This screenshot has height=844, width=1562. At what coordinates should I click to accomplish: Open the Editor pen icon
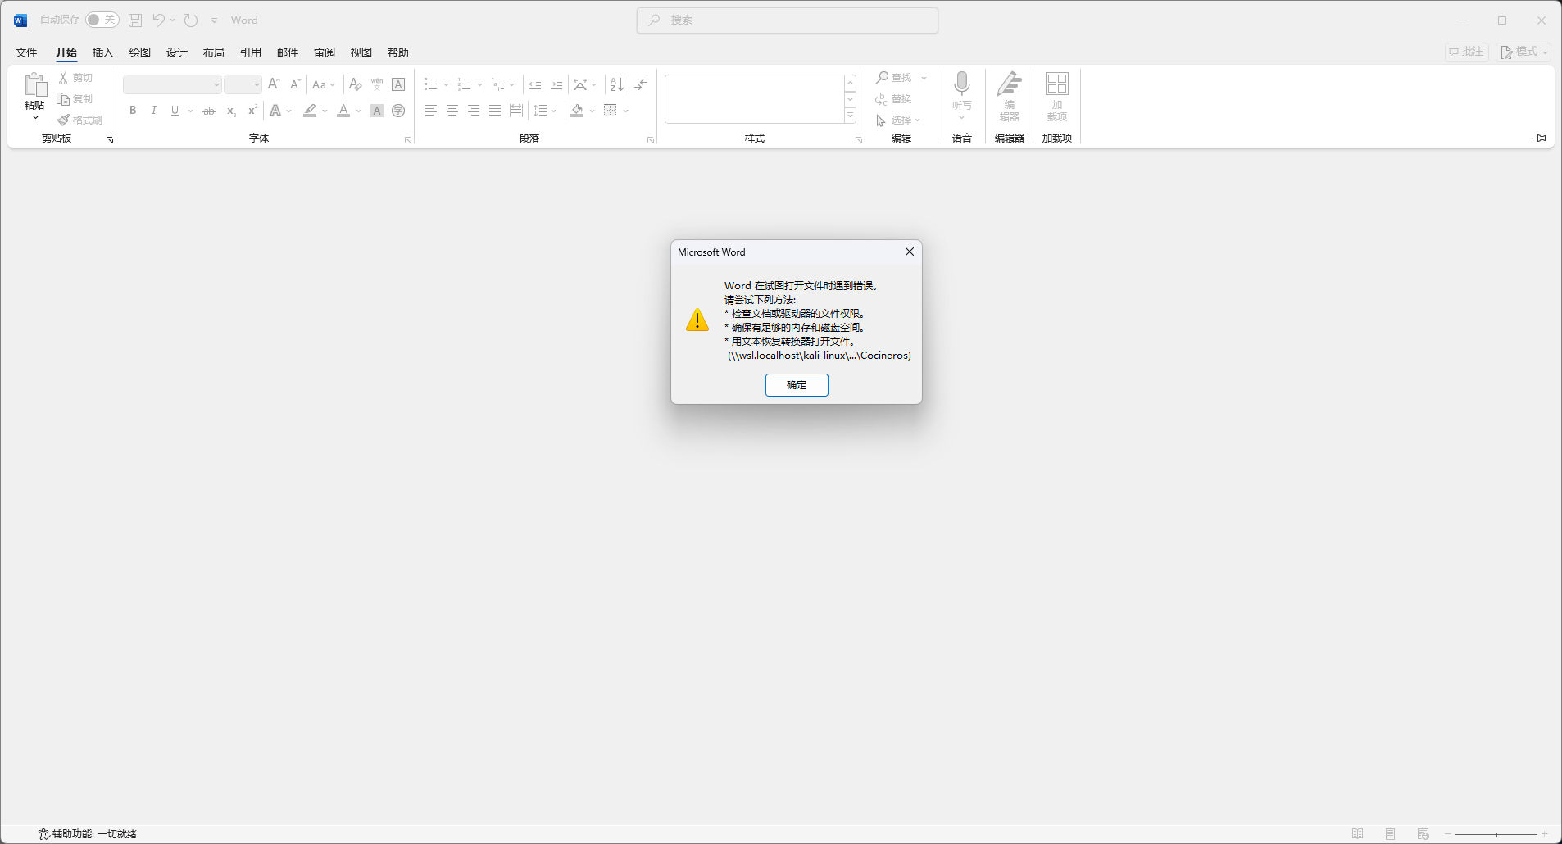click(1009, 84)
